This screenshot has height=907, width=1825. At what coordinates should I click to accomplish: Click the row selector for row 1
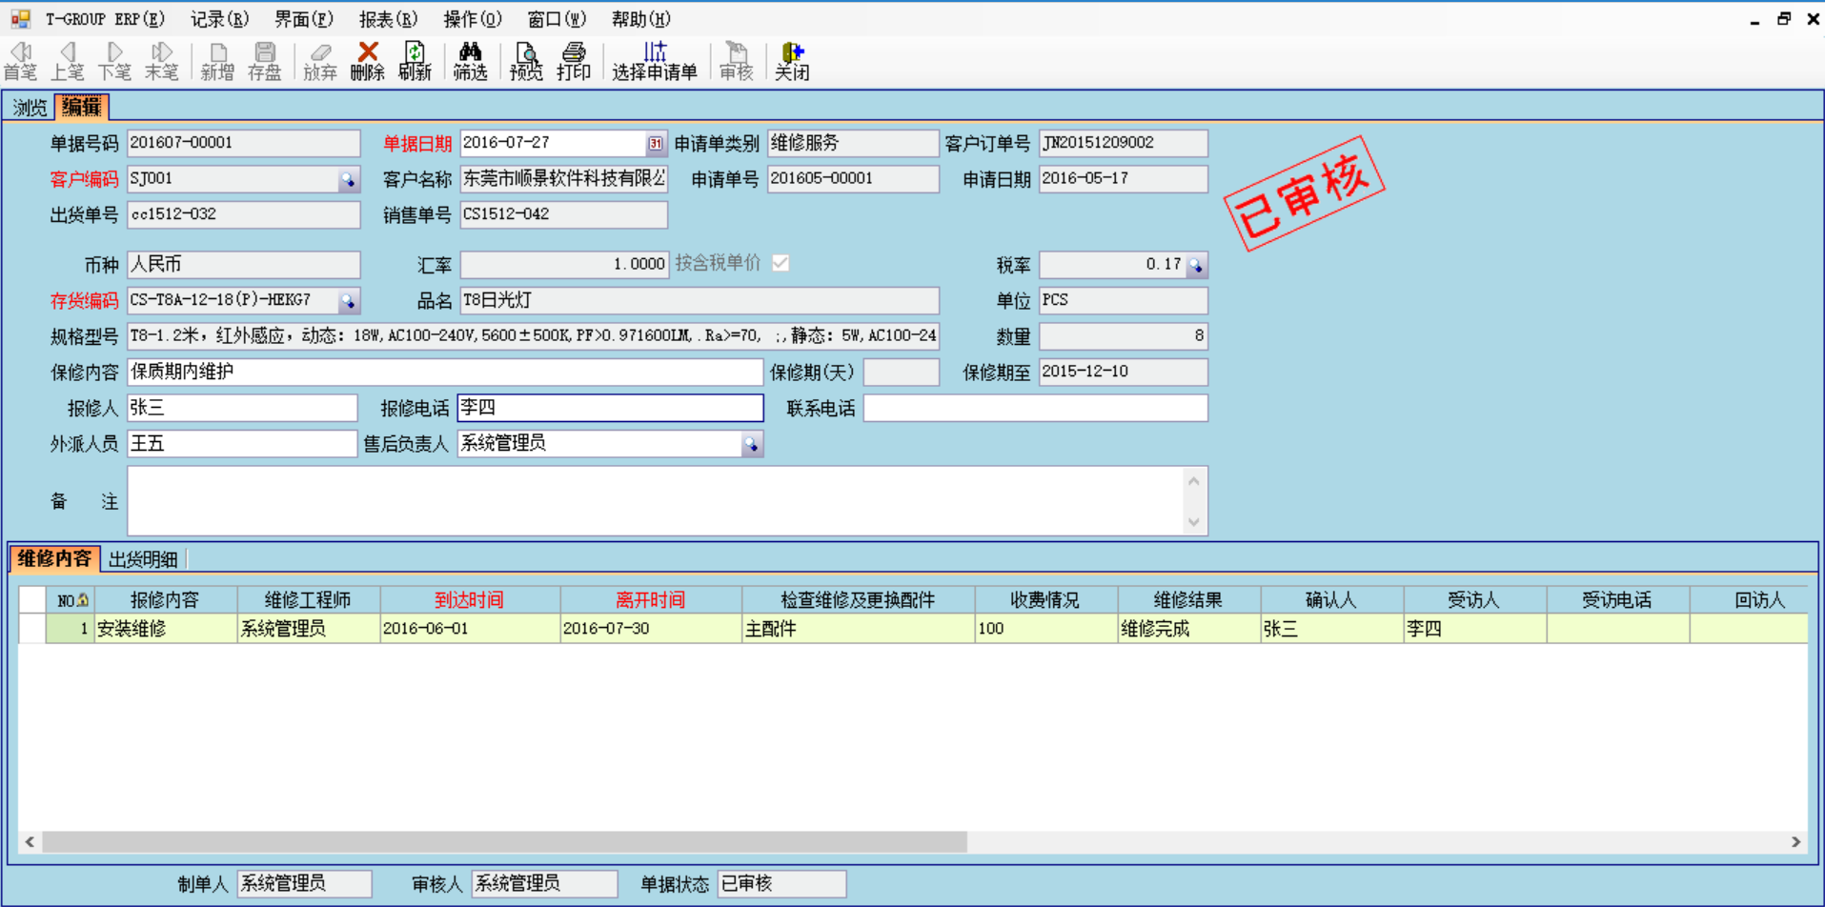tap(32, 629)
